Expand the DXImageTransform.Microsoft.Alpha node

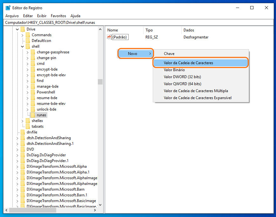point(17,166)
